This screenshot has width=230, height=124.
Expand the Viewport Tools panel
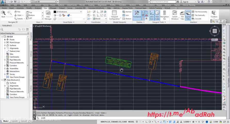(159, 22)
